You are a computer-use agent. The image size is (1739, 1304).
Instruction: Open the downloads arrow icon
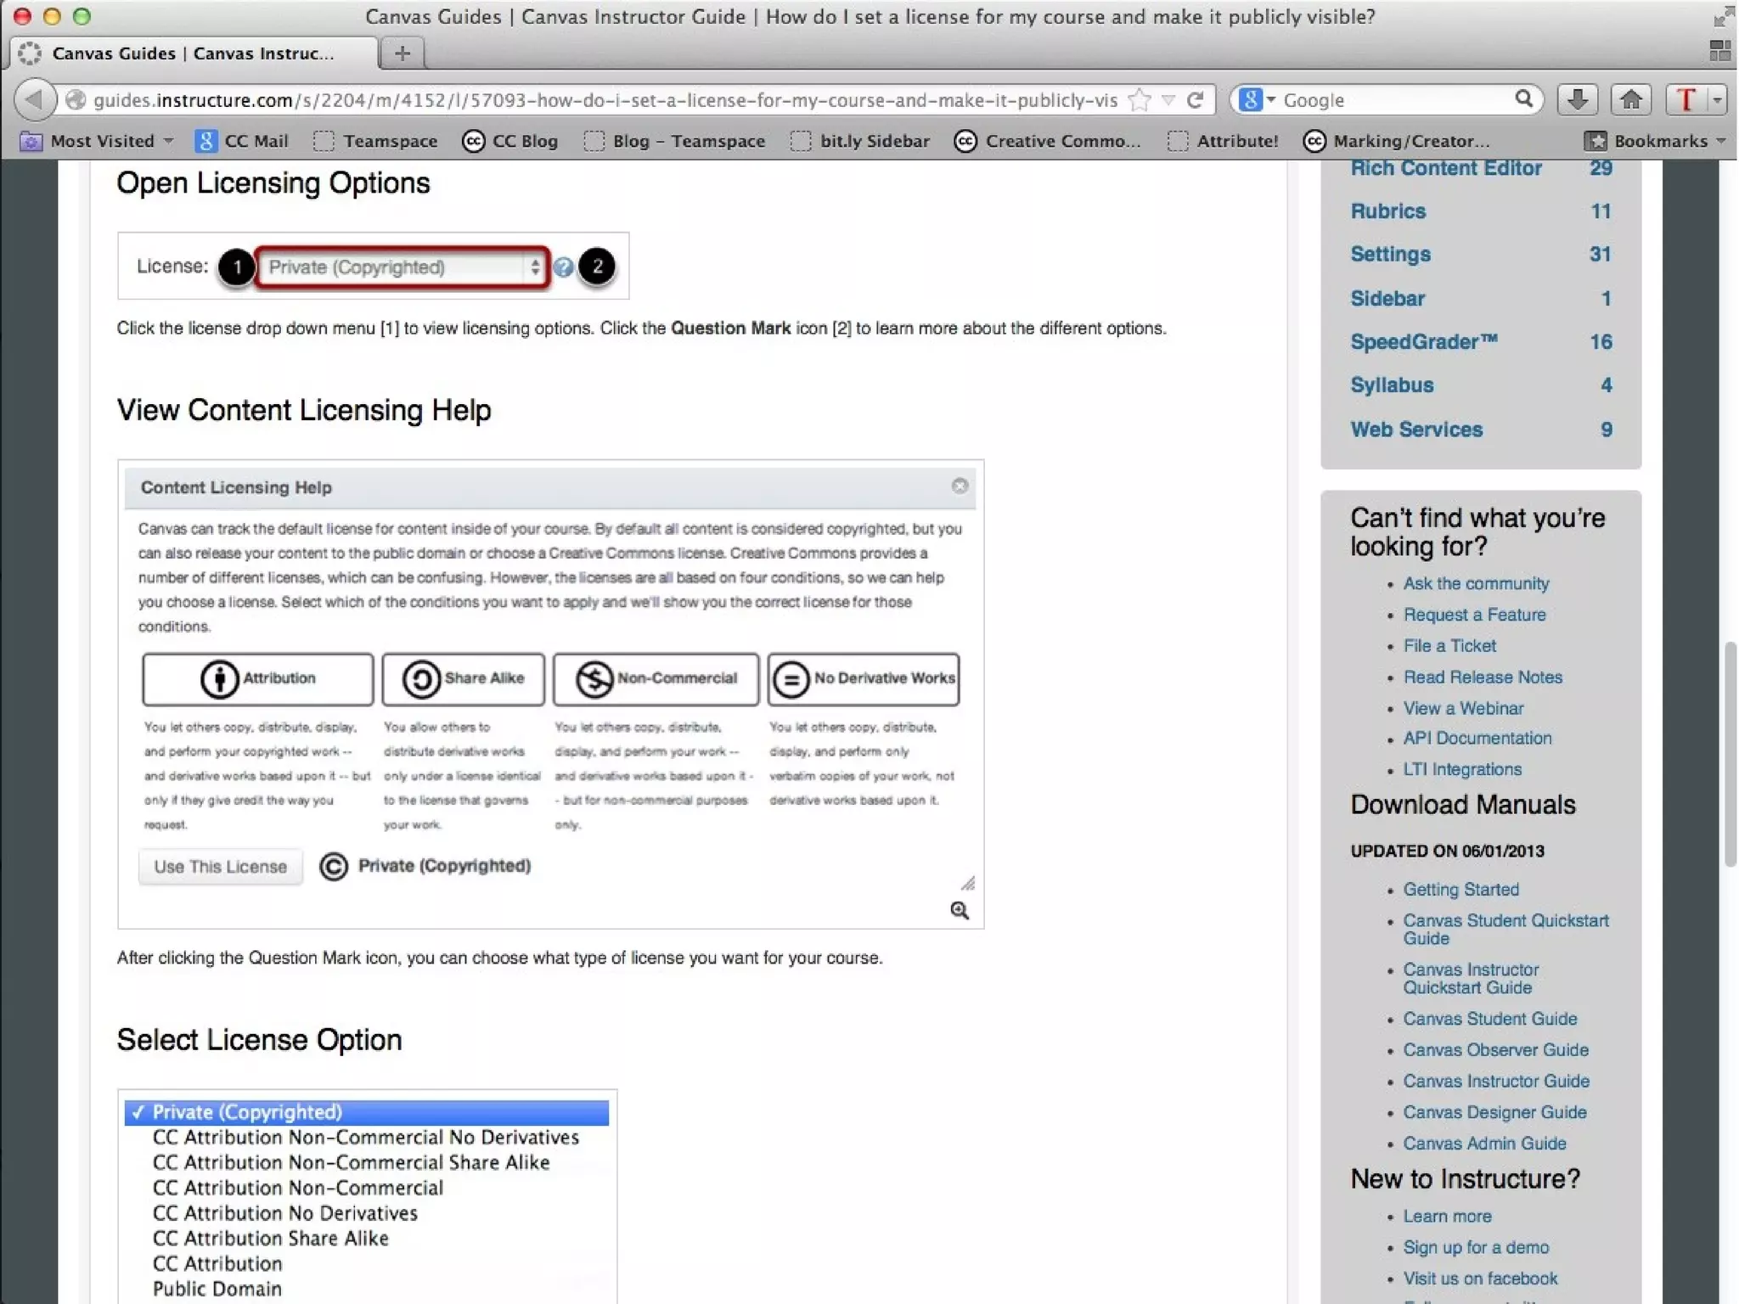(x=1577, y=100)
